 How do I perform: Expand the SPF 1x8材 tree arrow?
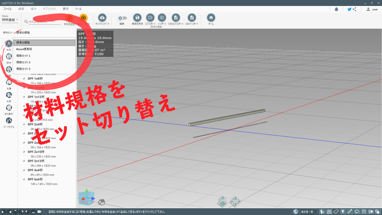(x=24, y=78)
